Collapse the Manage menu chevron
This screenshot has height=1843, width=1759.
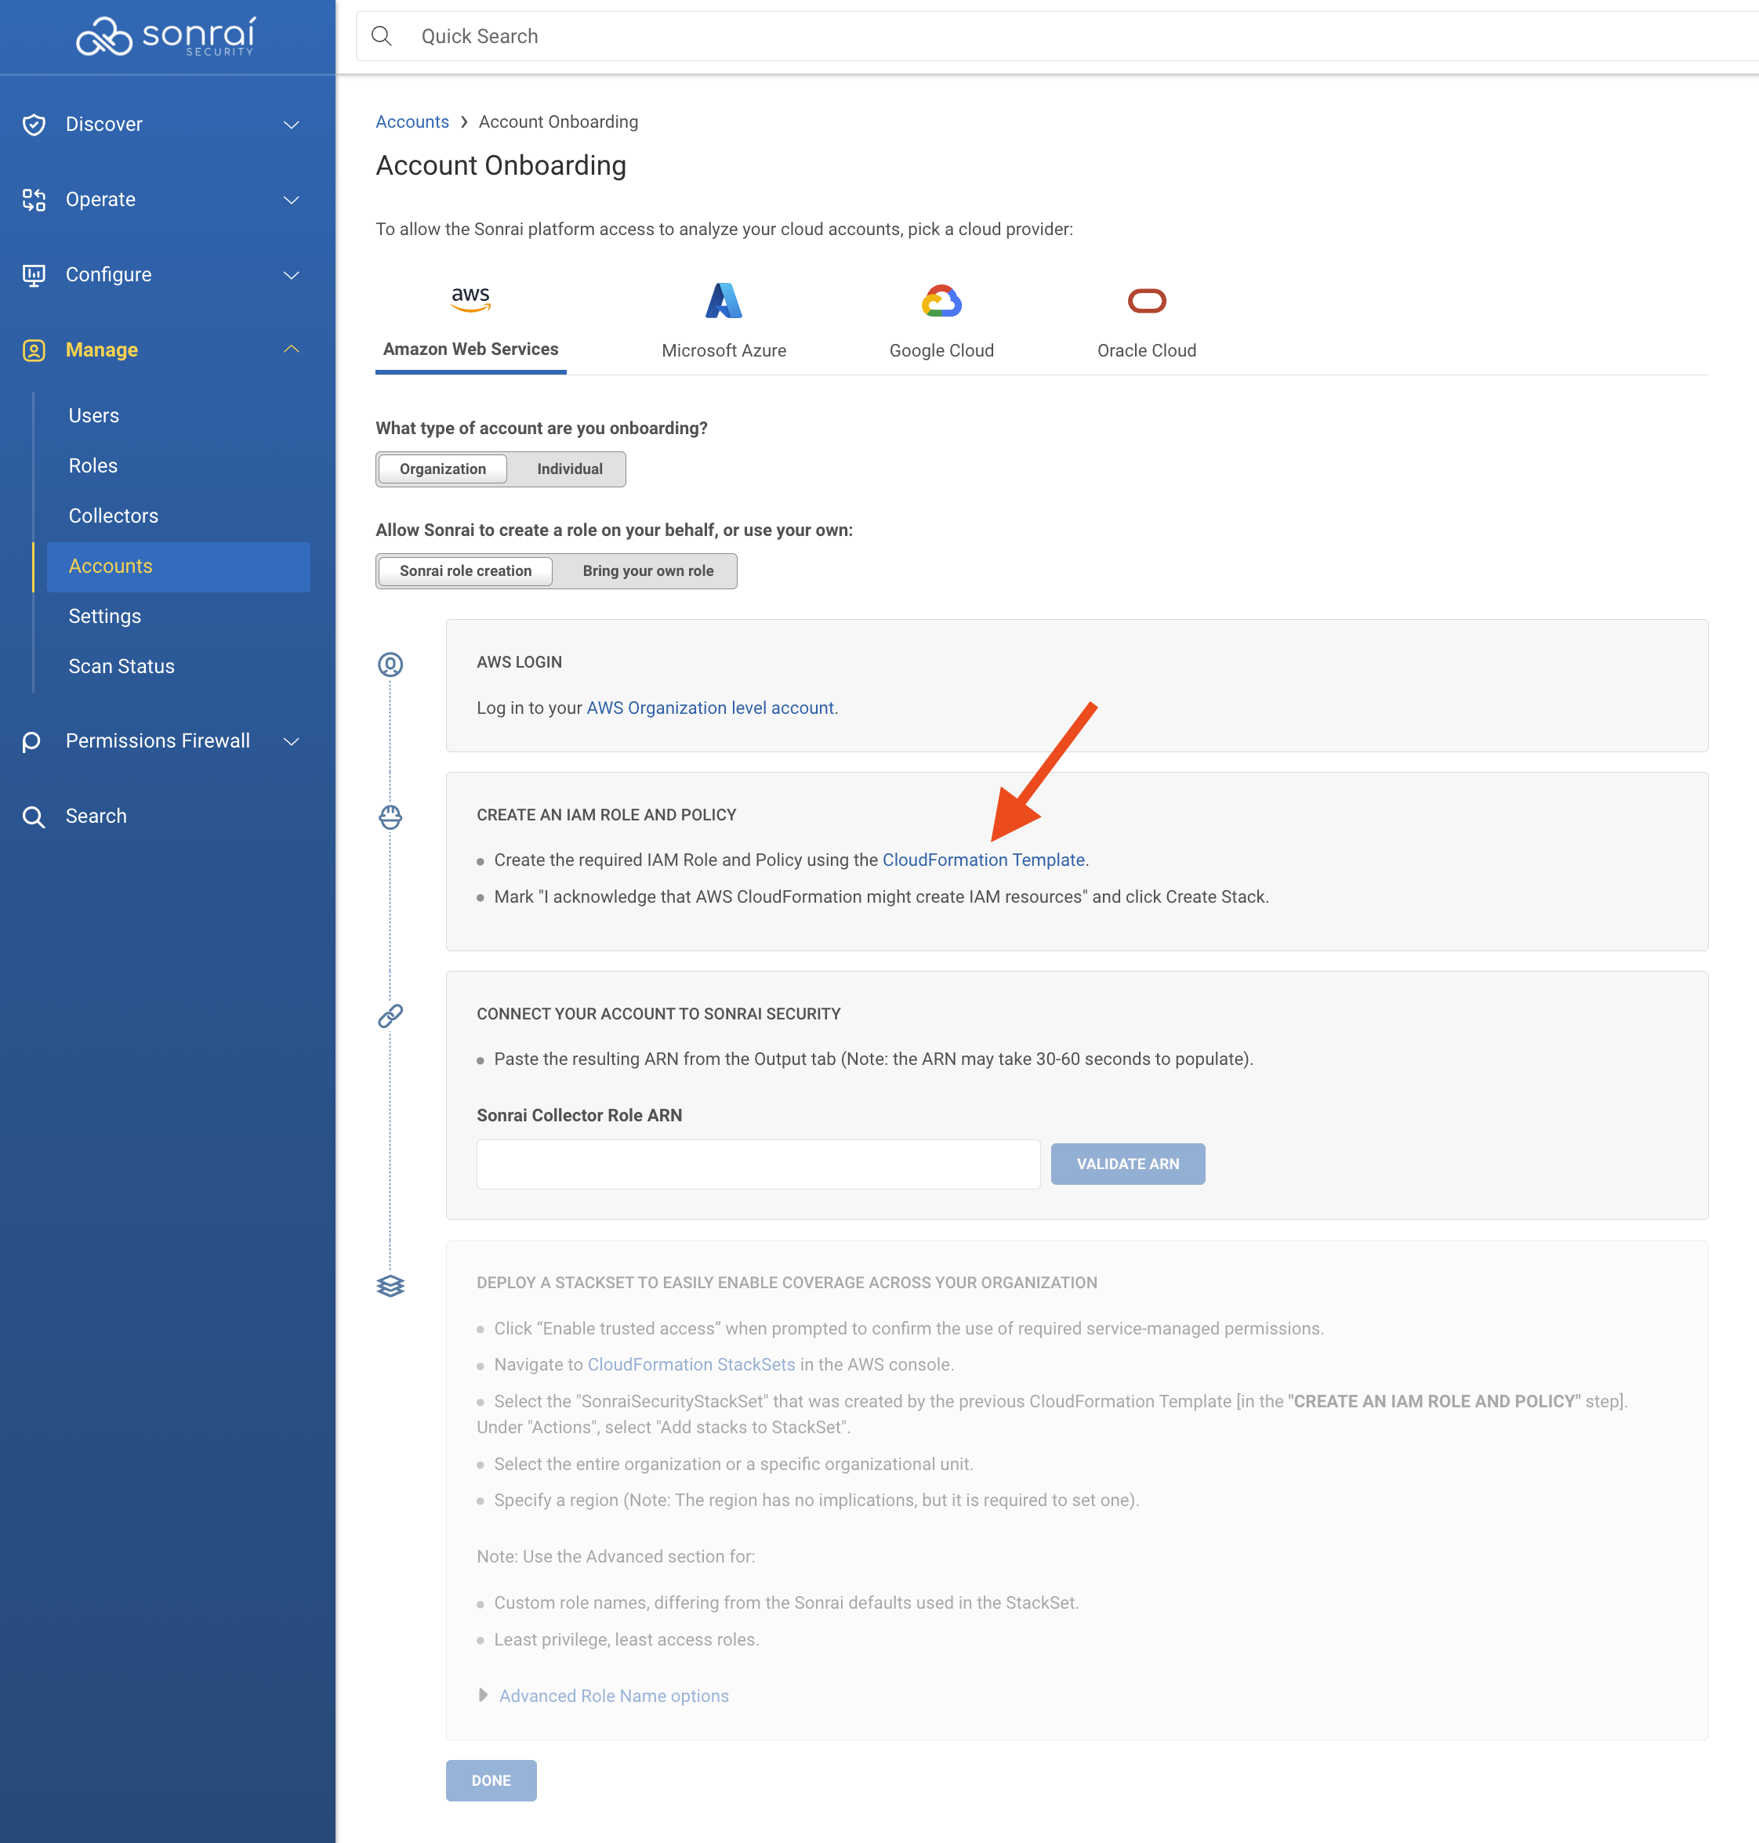pyautogui.click(x=292, y=349)
